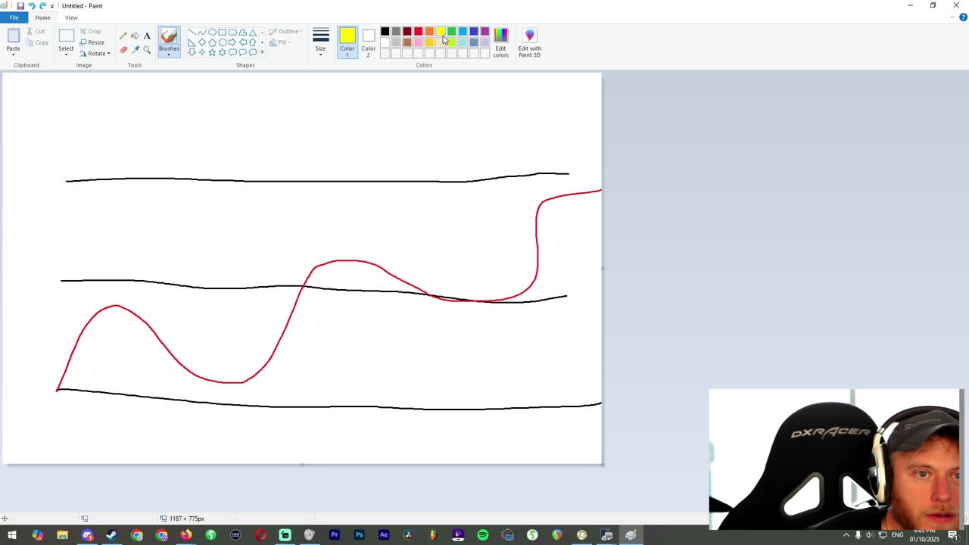Viewport: 969px width, 545px height.
Task: Pick the dark red color swatch
Action: pyautogui.click(x=407, y=32)
